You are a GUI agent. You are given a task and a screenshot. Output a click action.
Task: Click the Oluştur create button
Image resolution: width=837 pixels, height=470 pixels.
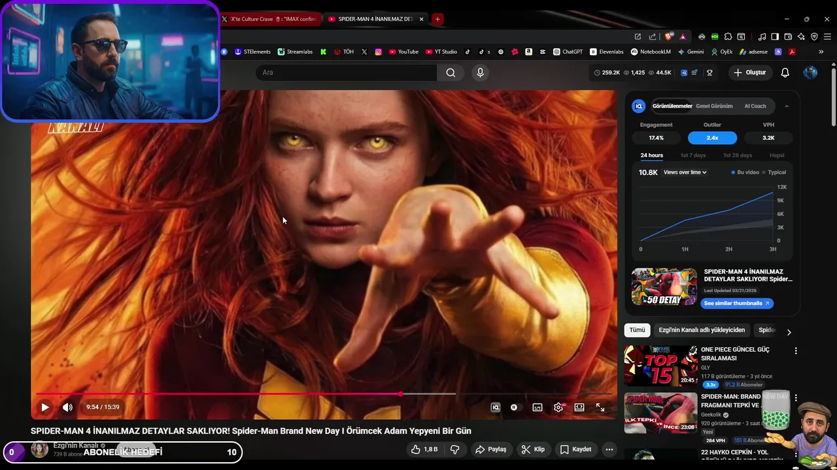(x=749, y=72)
